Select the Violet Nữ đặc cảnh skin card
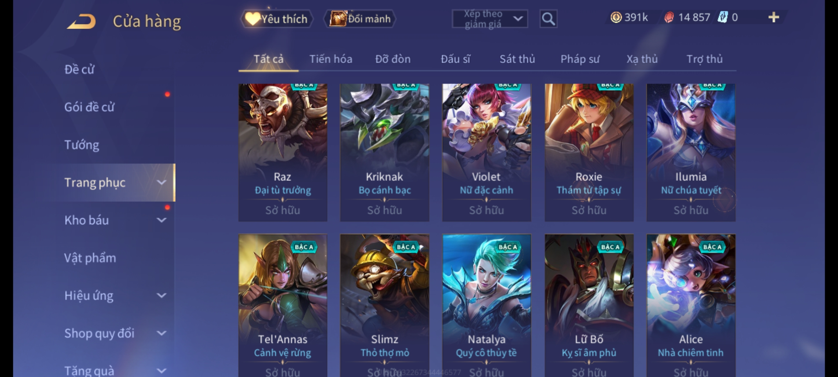838x377 pixels. click(x=486, y=152)
